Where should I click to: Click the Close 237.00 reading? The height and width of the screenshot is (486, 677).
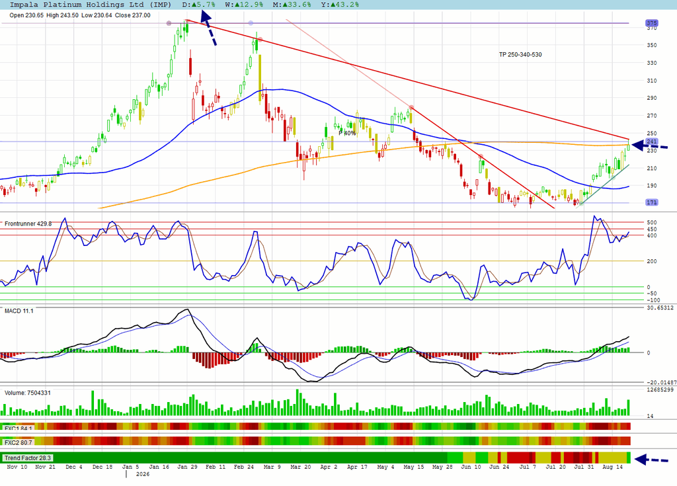[x=132, y=15]
